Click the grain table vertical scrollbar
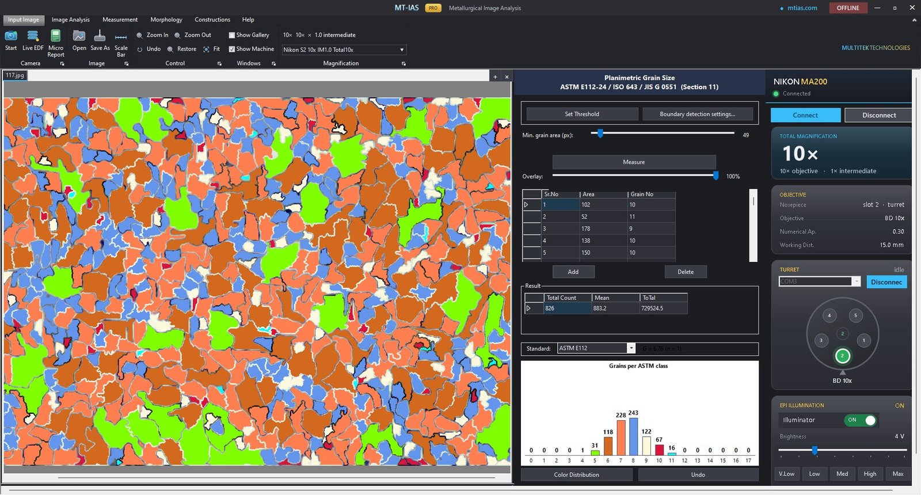921x495 pixels. pyautogui.click(x=753, y=226)
